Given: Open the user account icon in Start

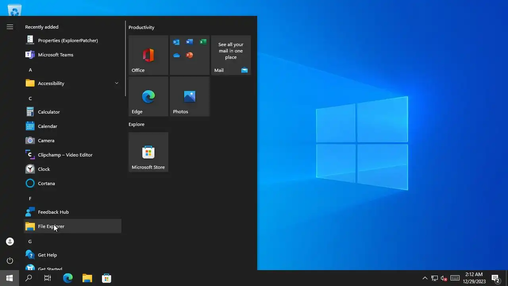Looking at the screenshot, I should [x=10, y=242].
